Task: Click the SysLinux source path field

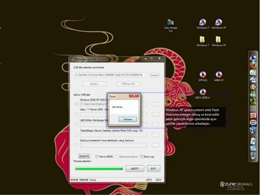Action: point(113,145)
